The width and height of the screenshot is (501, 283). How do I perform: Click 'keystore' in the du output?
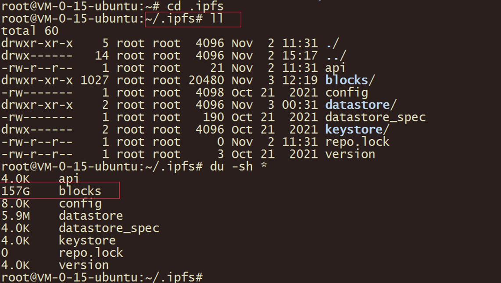coord(87,241)
